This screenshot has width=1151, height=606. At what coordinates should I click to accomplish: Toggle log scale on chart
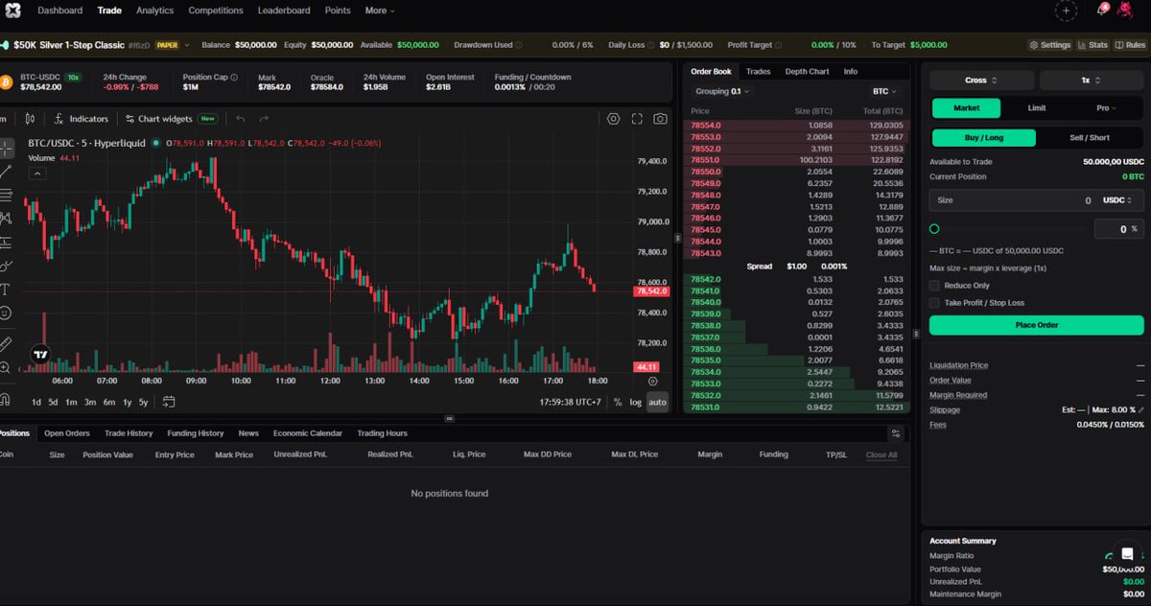coord(635,402)
